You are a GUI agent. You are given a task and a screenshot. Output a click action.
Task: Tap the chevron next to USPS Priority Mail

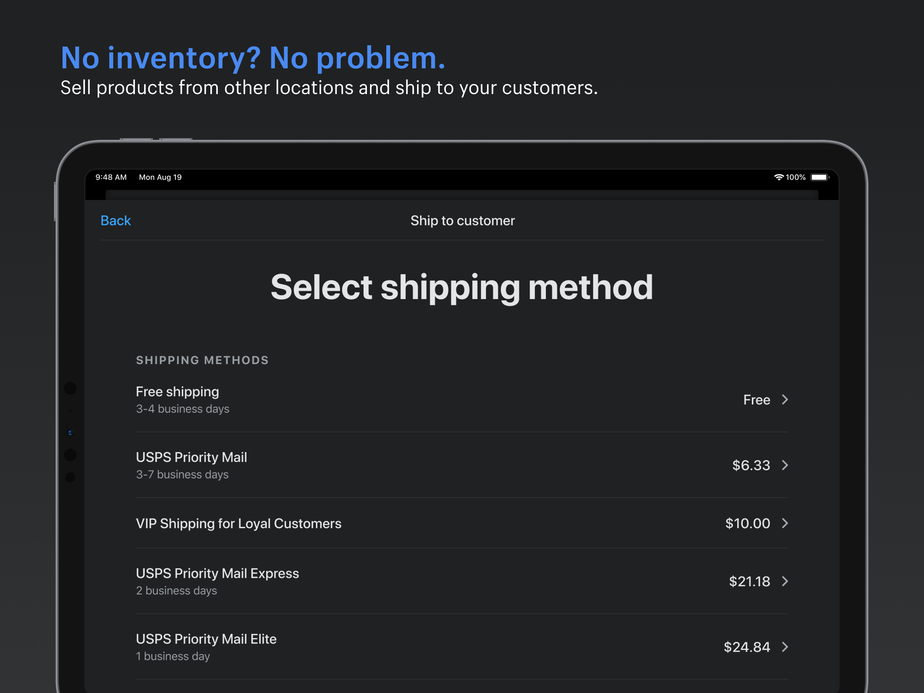click(786, 465)
